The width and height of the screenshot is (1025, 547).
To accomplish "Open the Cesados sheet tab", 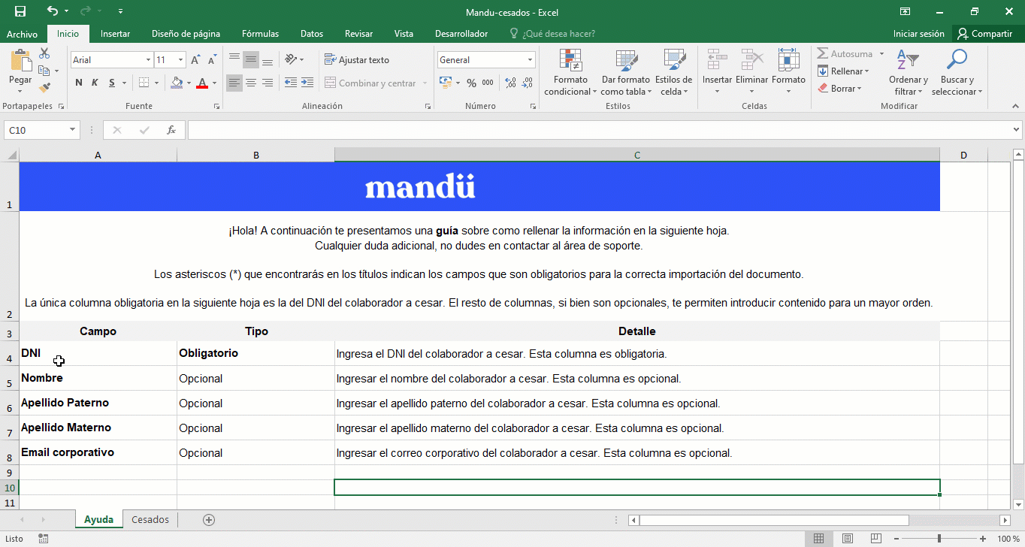I will 150,520.
